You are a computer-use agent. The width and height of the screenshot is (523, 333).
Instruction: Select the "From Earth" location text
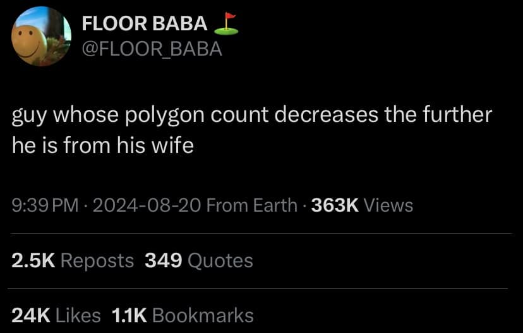click(251, 205)
